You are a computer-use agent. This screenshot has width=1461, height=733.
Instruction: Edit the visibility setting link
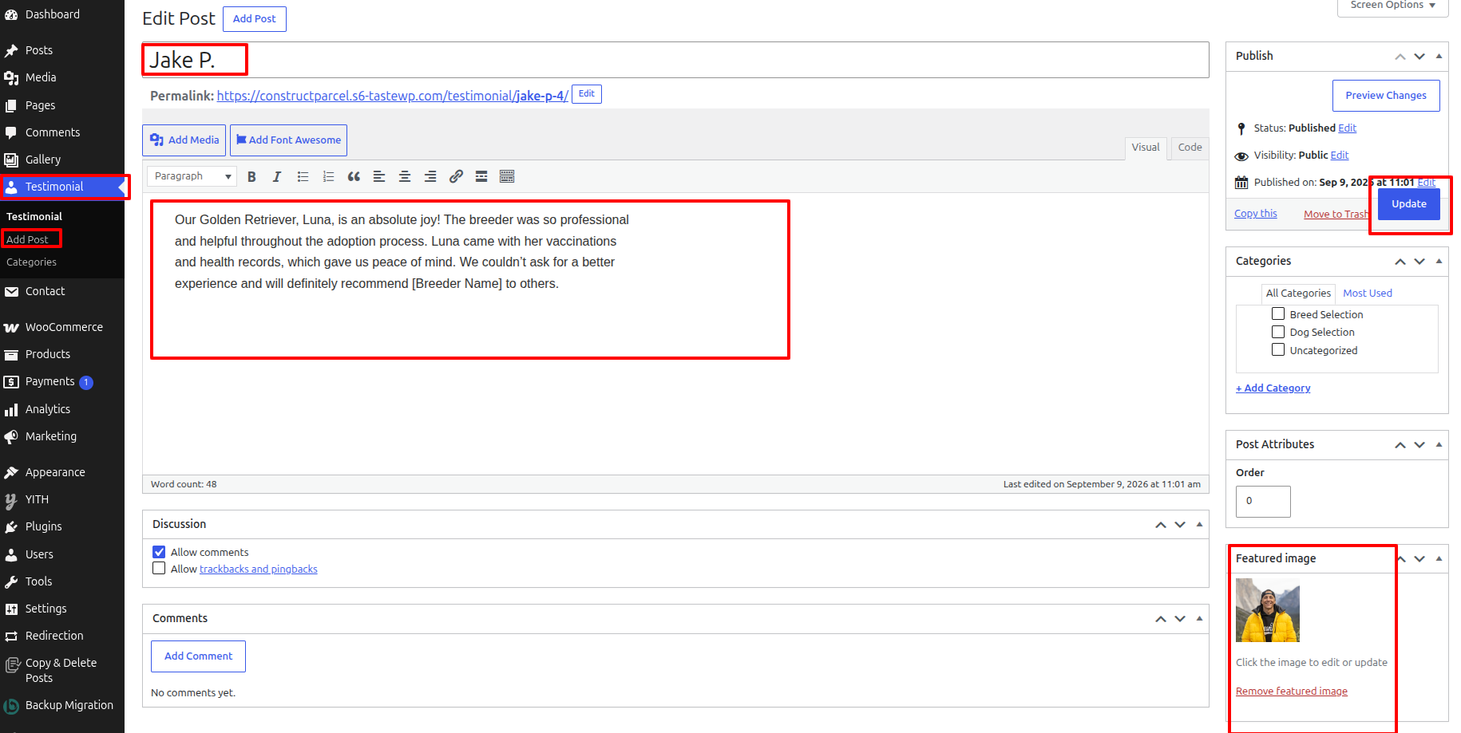(x=1340, y=156)
